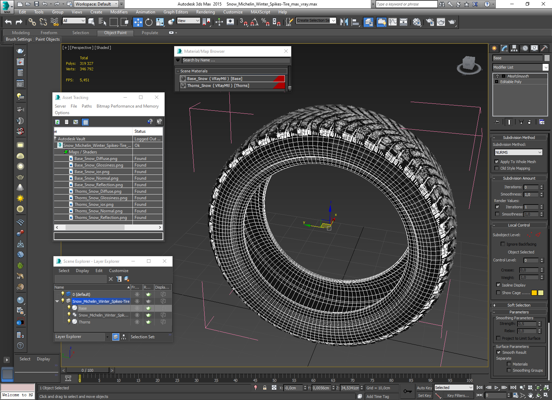This screenshot has width=552, height=400.
Task: Activate Select and Rotate tool
Action: (x=149, y=22)
